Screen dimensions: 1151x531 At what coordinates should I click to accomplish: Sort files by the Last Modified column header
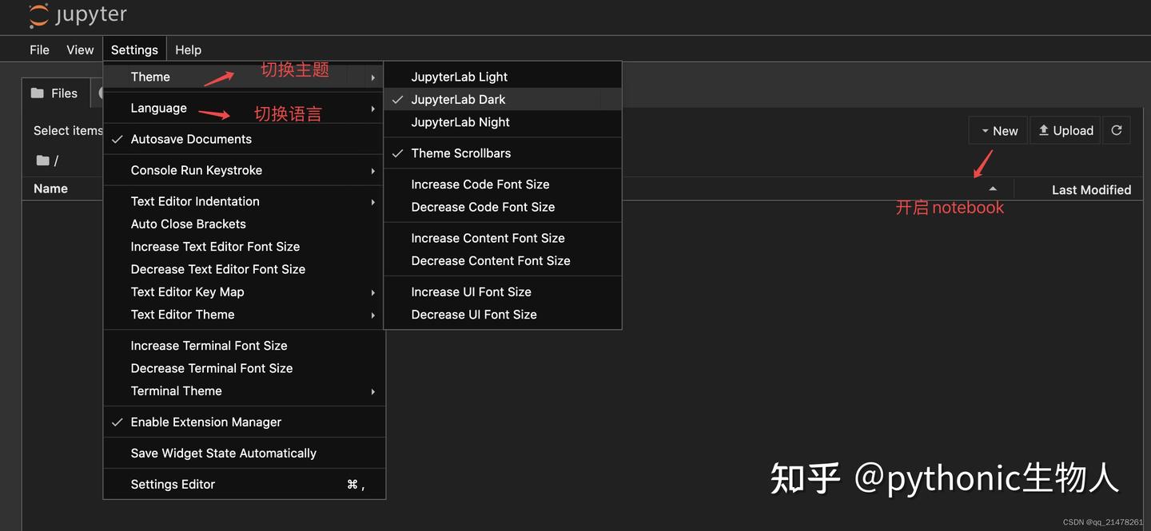tap(1092, 189)
